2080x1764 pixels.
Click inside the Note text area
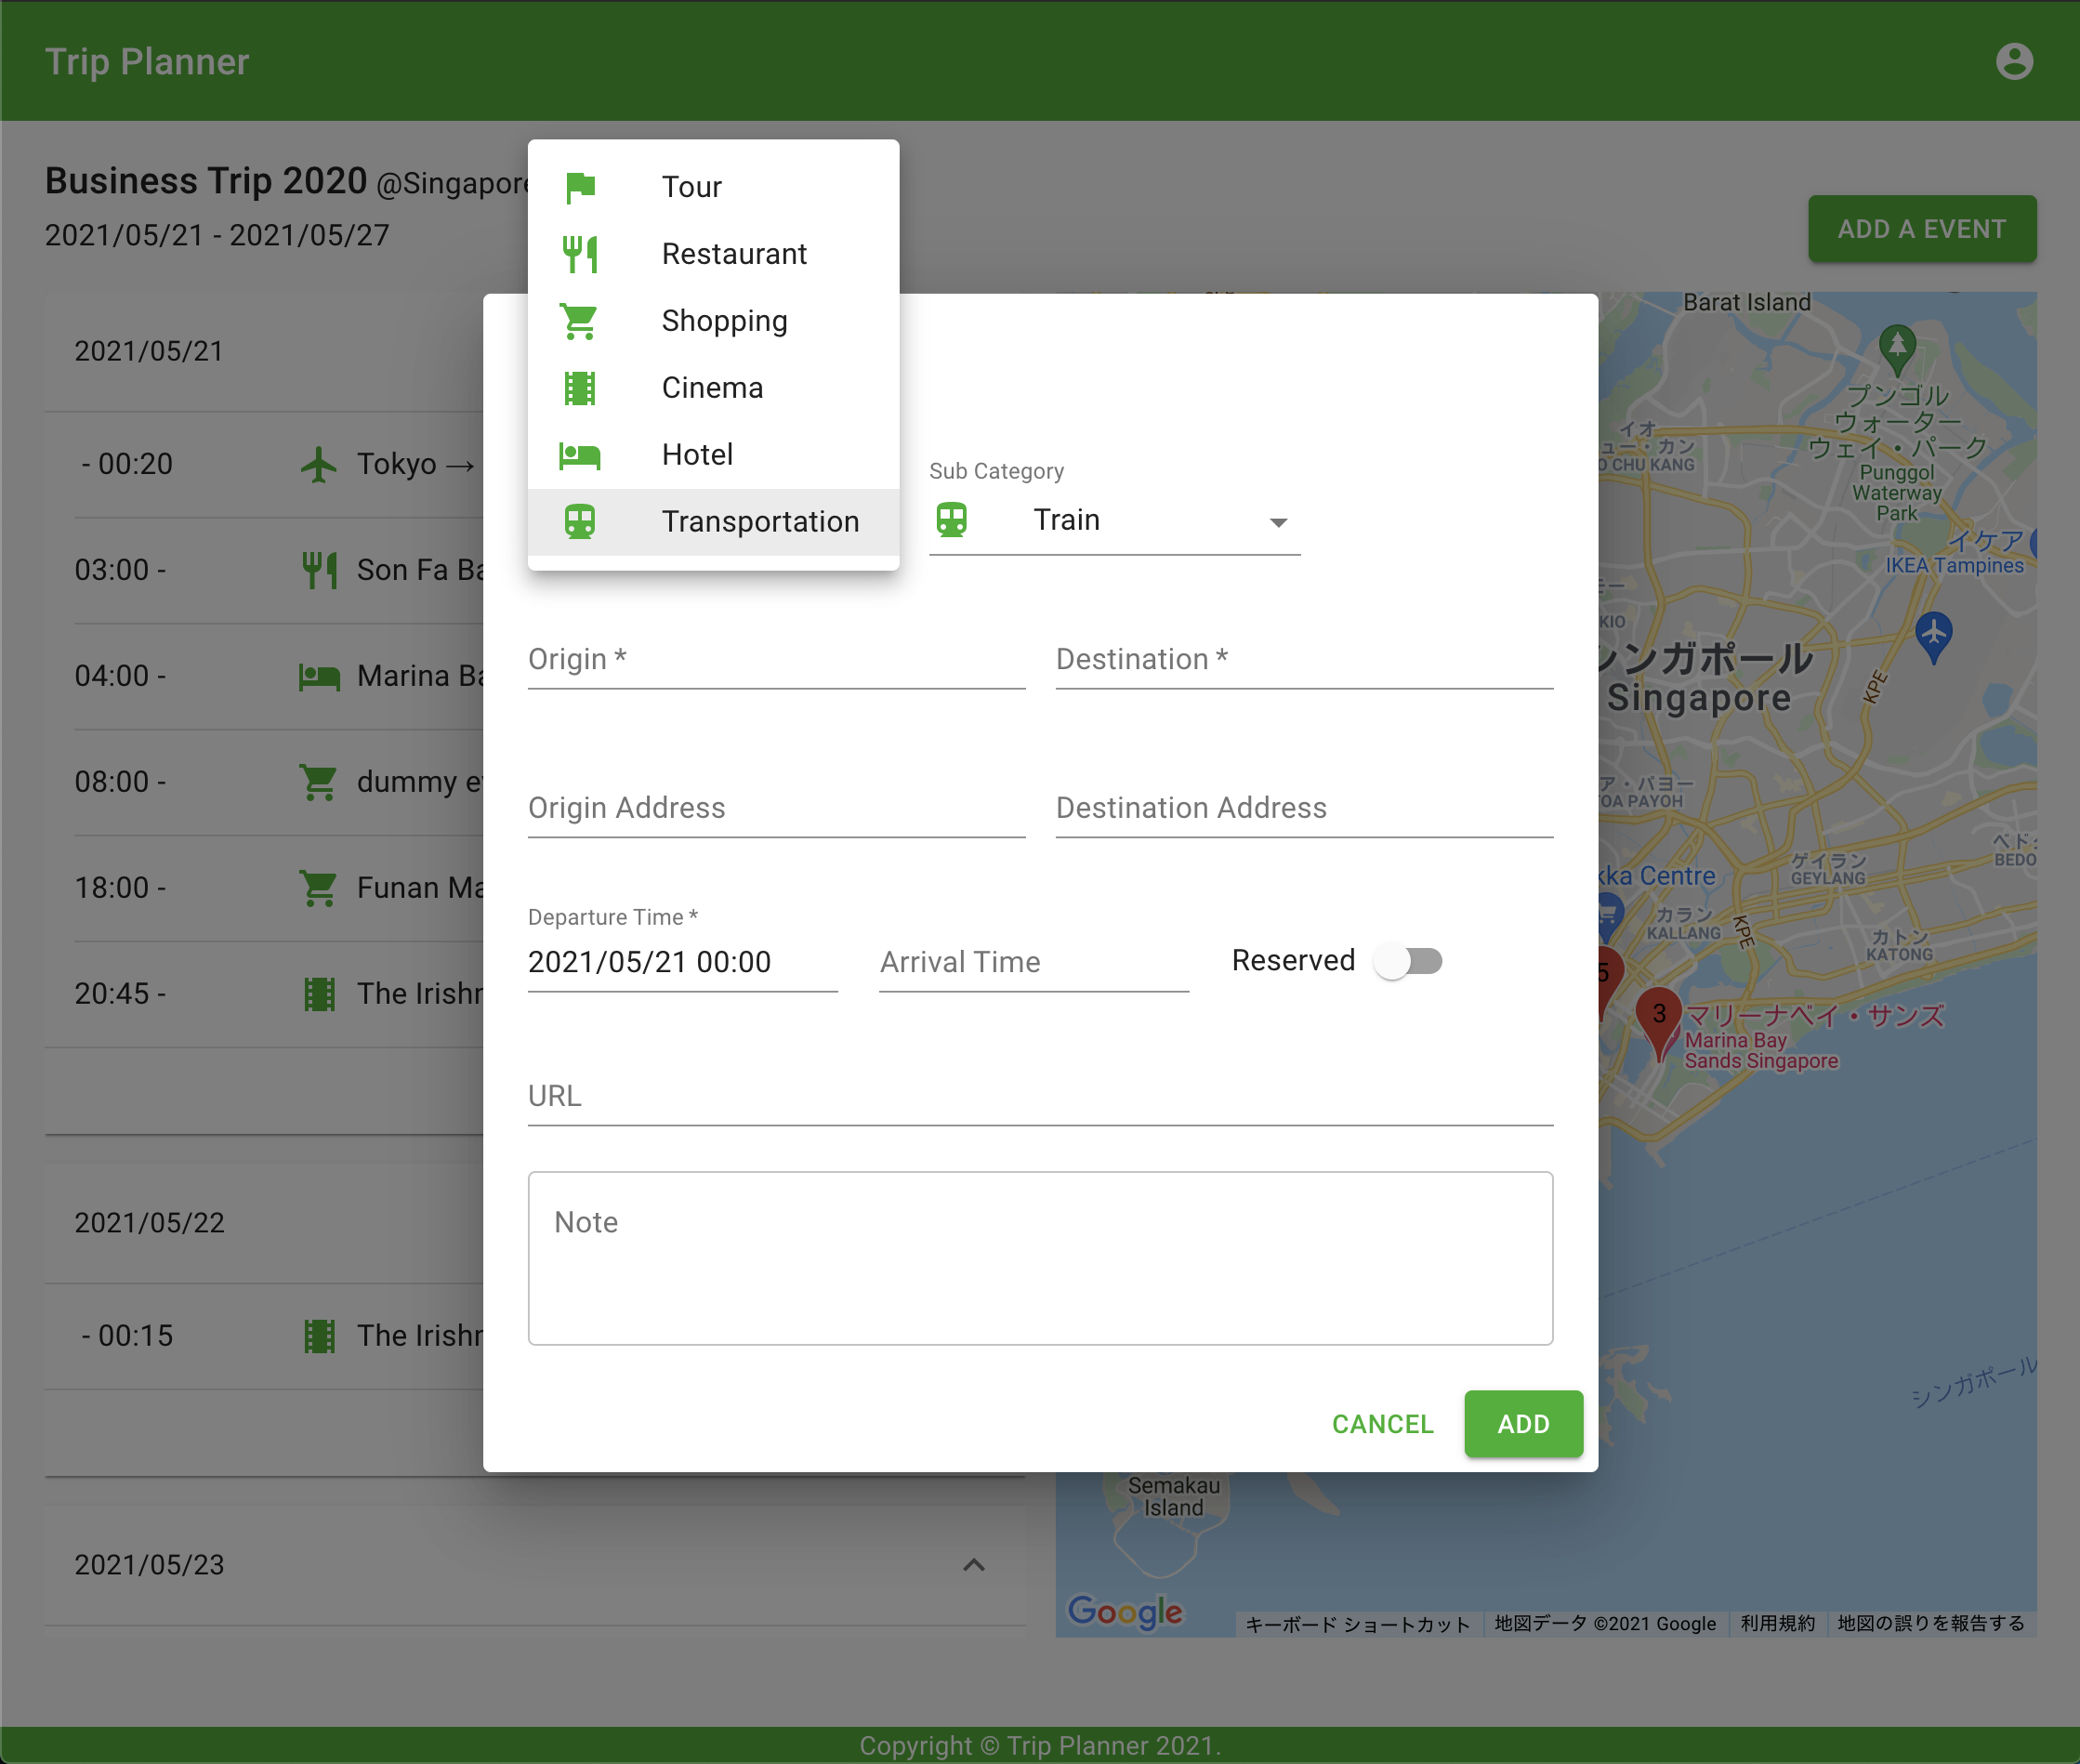click(1041, 1259)
